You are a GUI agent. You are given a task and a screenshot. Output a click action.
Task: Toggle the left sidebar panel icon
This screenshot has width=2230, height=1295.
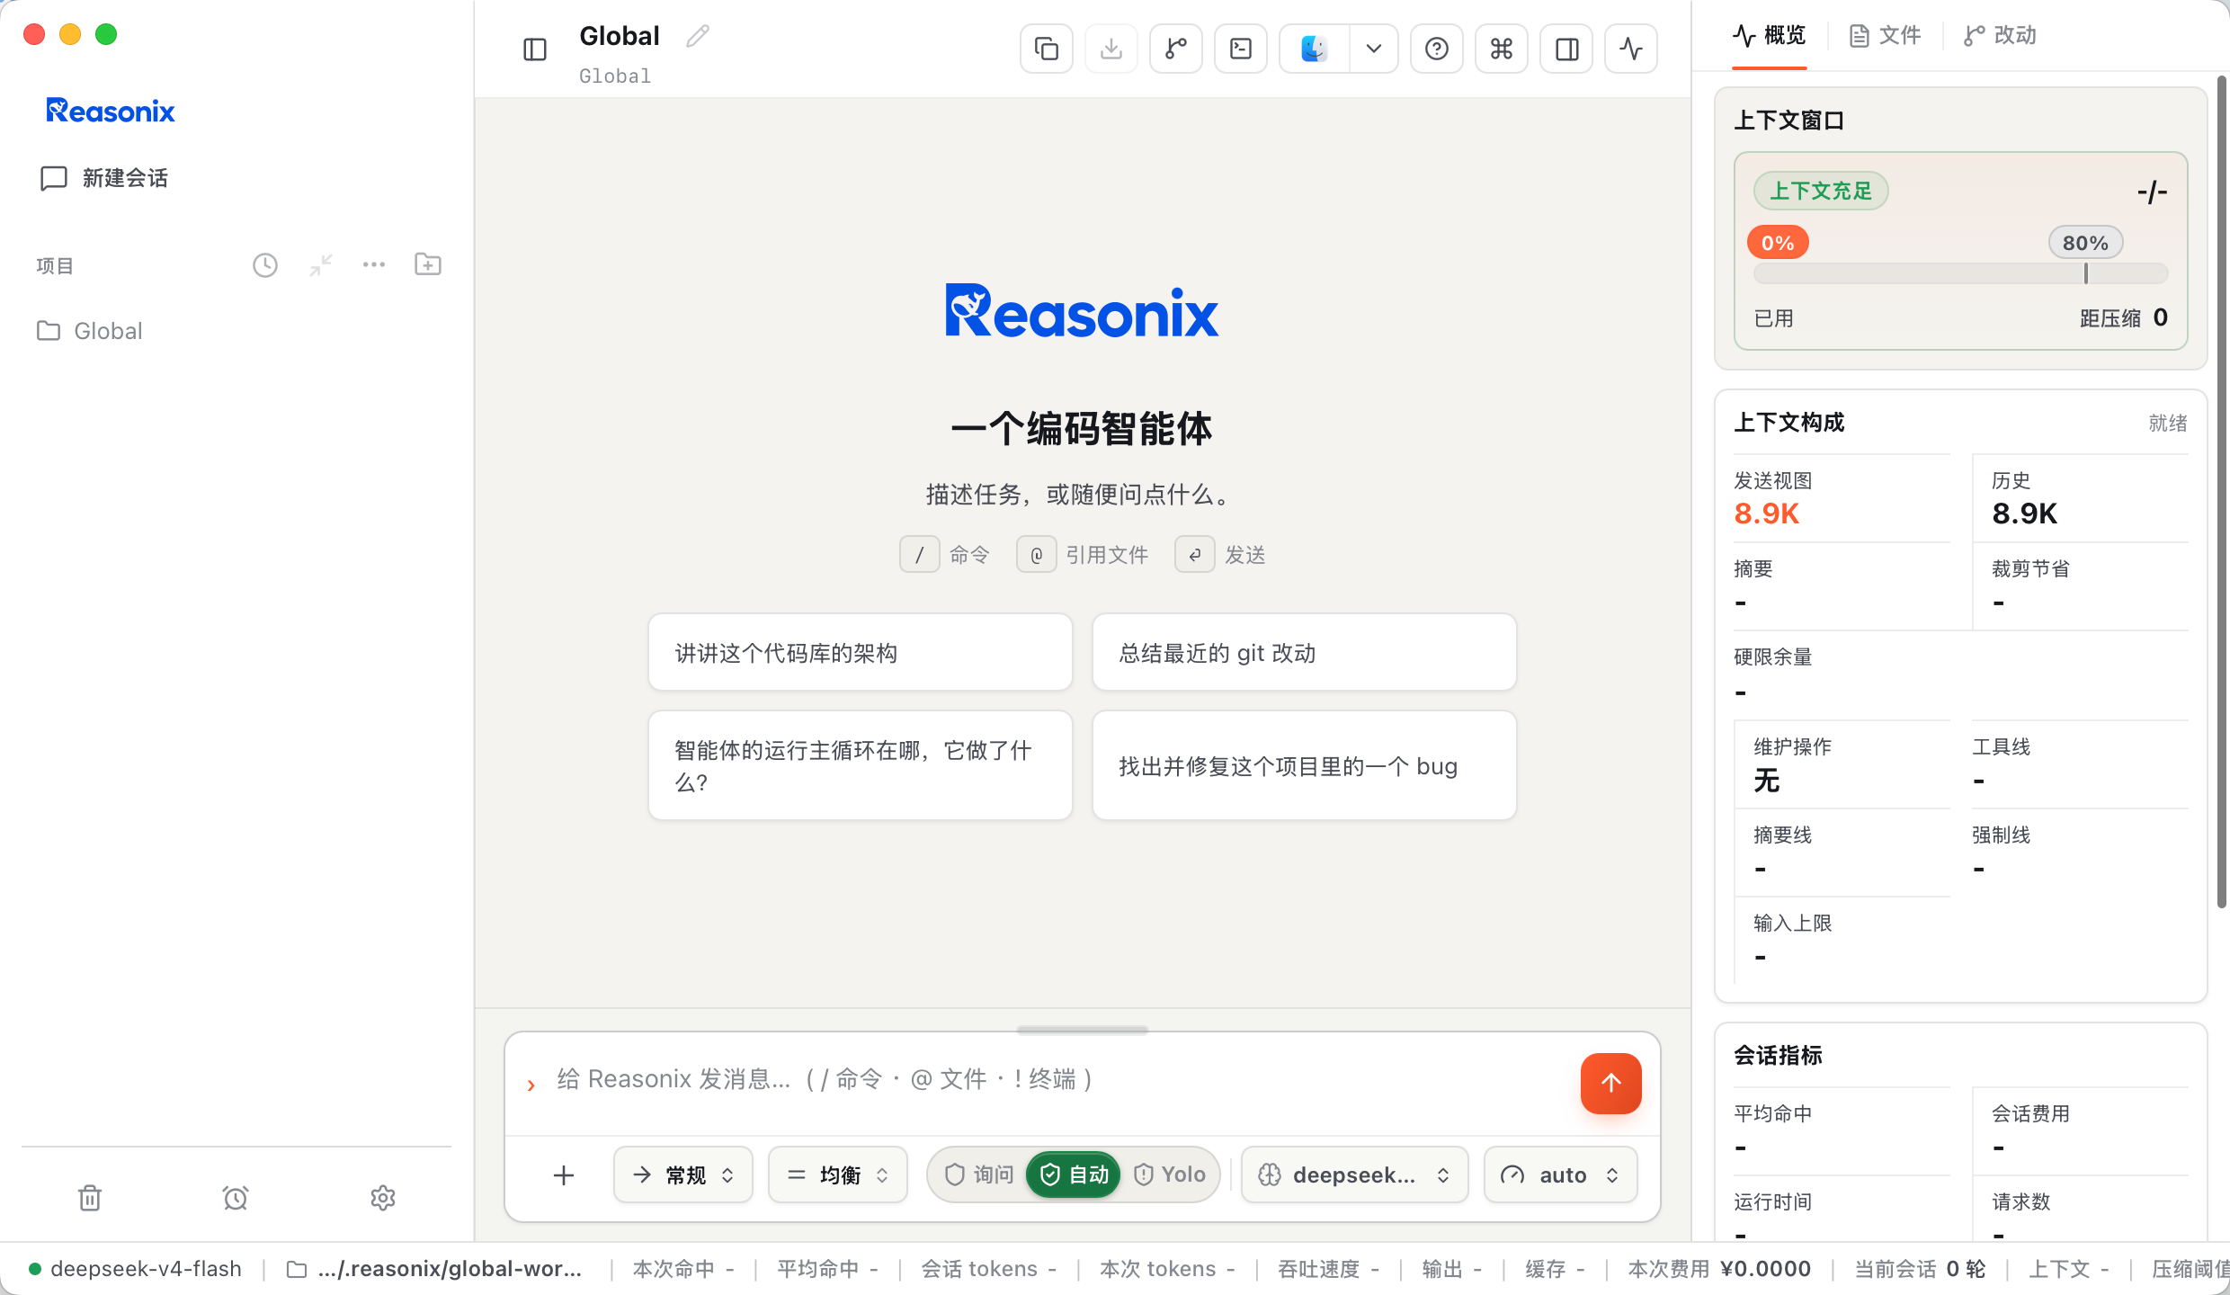[x=535, y=49]
